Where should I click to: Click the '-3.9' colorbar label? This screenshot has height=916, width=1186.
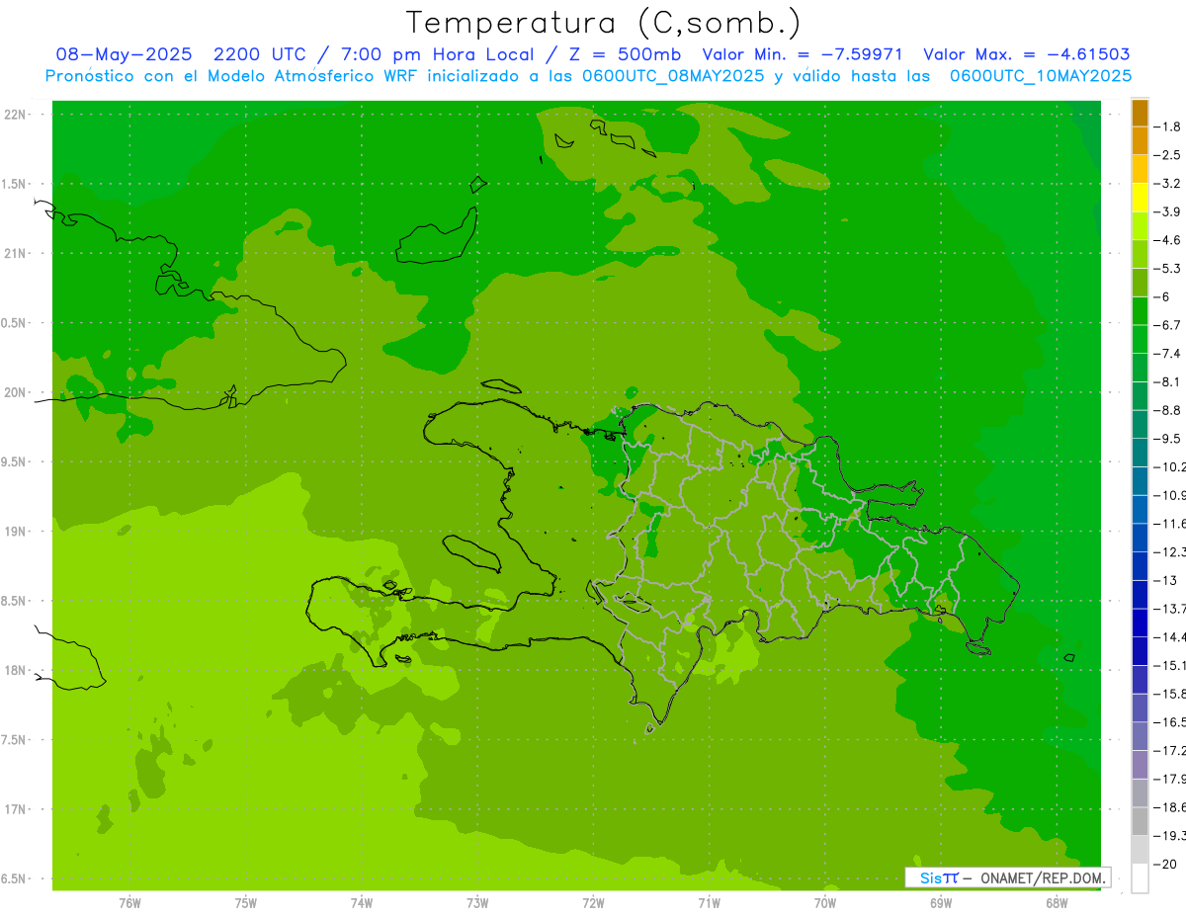pos(1167,211)
